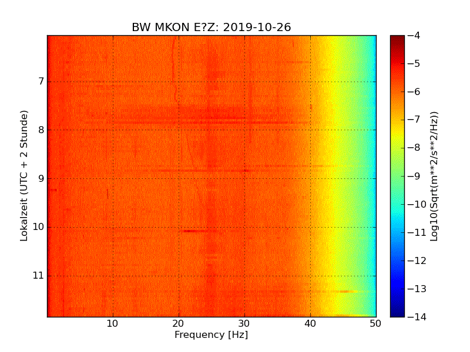Click colorbar tick label −11
This screenshot has height=352, width=470.
click(417, 232)
